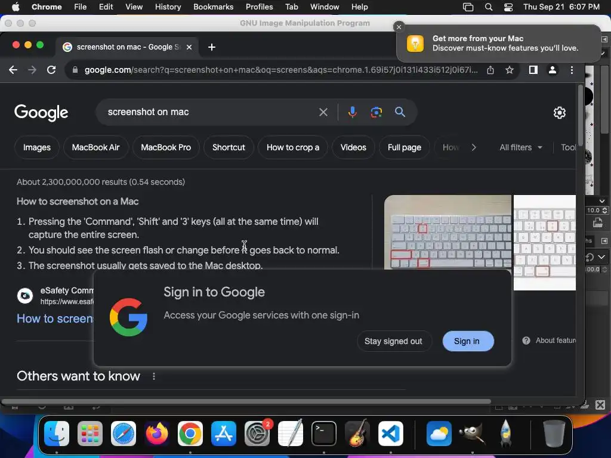Open the Chrome profile icon
This screenshot has width=611, height=458.
[x=552, y=70]
